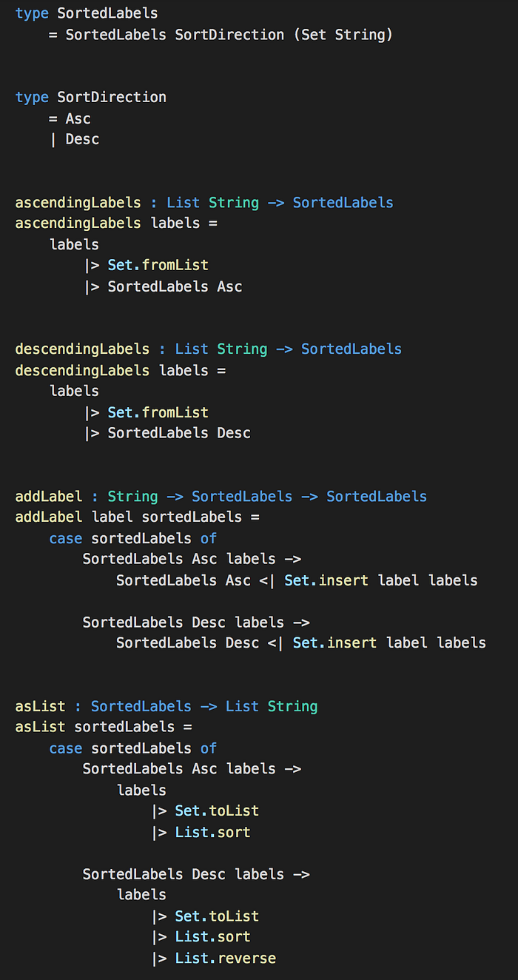Click Set.fromList inside the descendingLabels function
Image resolution: width=518 pixels, height=980 pixels.
pyautogui.click(x=158, y=412)
